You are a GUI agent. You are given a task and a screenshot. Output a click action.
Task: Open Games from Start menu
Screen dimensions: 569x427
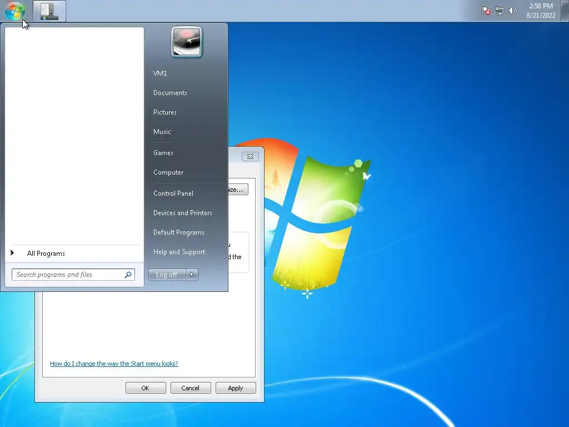(163, 153)
